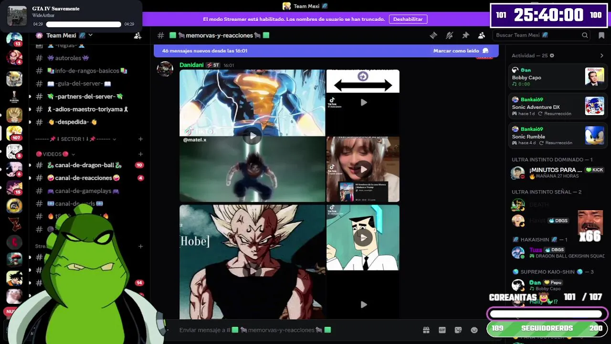The image size is (611, 344).
Task: Open the ¡MINUTOS PARA... member entry
Action: point(558,172)
